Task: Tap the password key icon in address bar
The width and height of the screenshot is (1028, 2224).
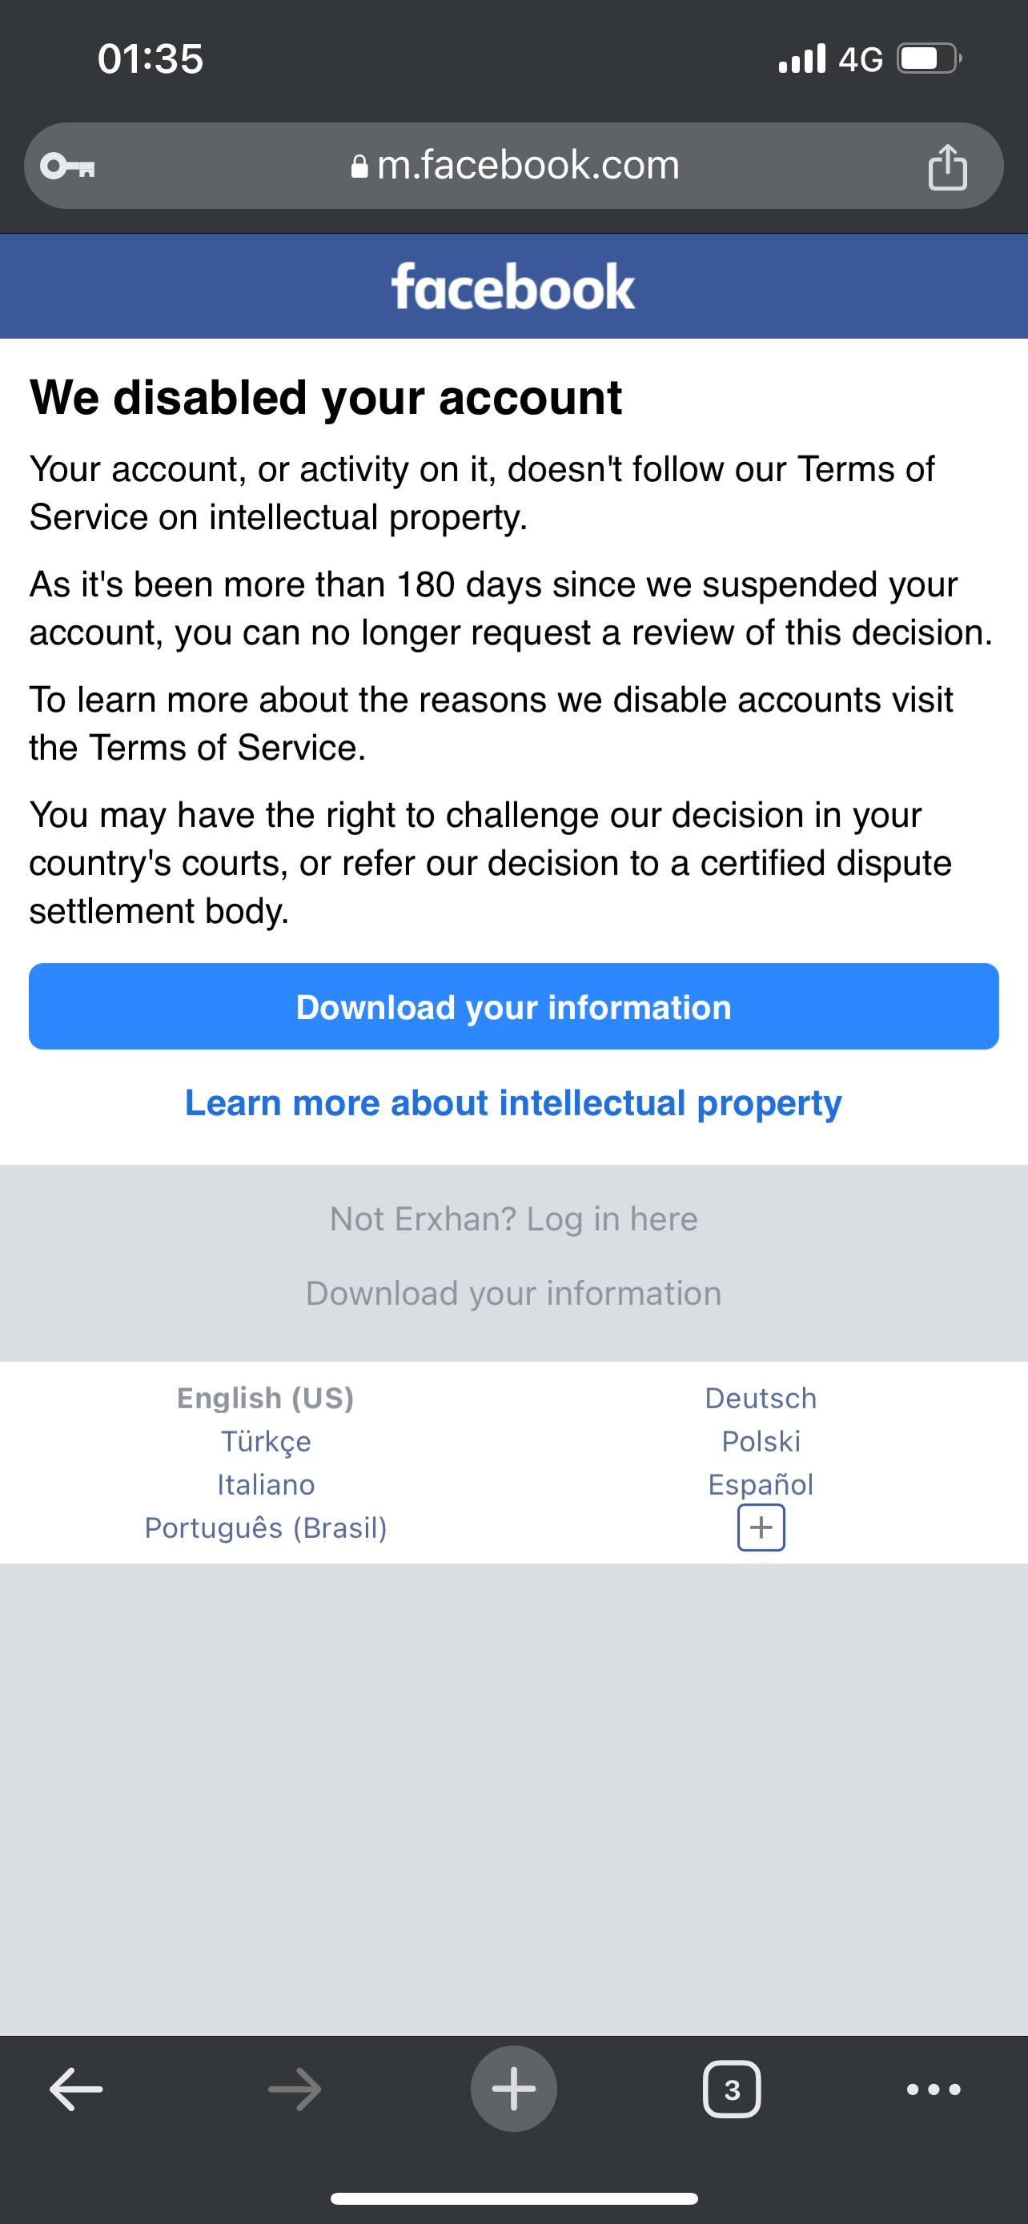Action: [x=68, y=165]
